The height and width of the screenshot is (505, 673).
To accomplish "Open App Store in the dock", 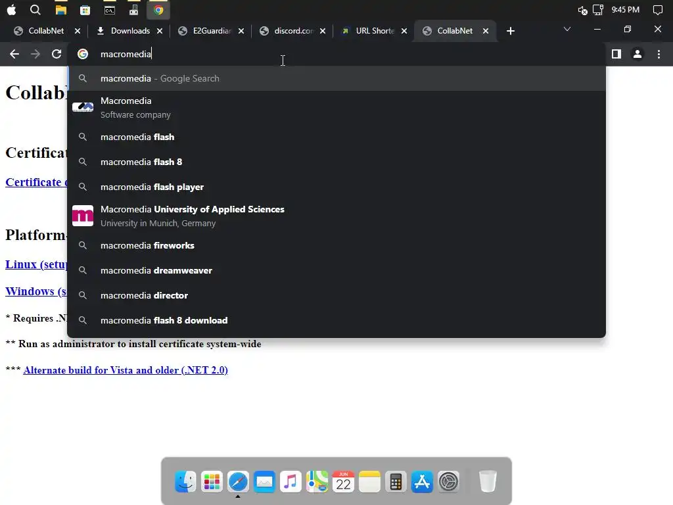I will click(x=422, y=481).
